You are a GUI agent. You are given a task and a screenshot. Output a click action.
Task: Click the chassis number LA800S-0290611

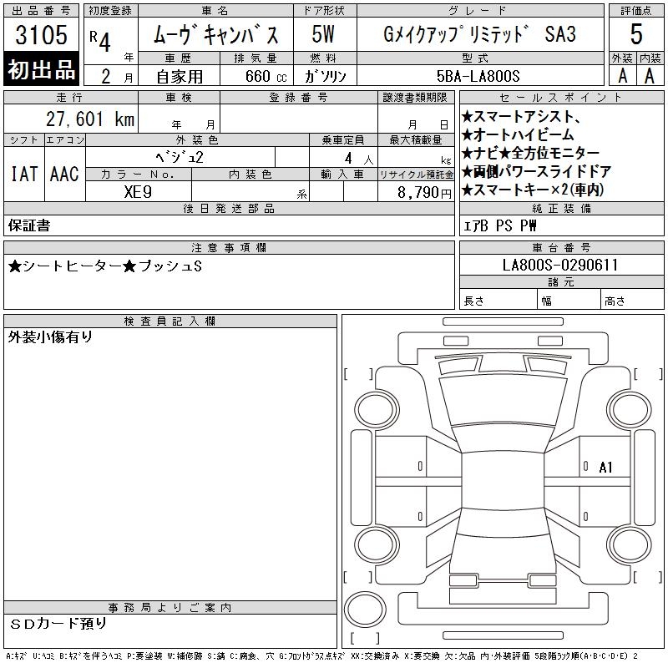pyautogui.click(x=560, y=265)
